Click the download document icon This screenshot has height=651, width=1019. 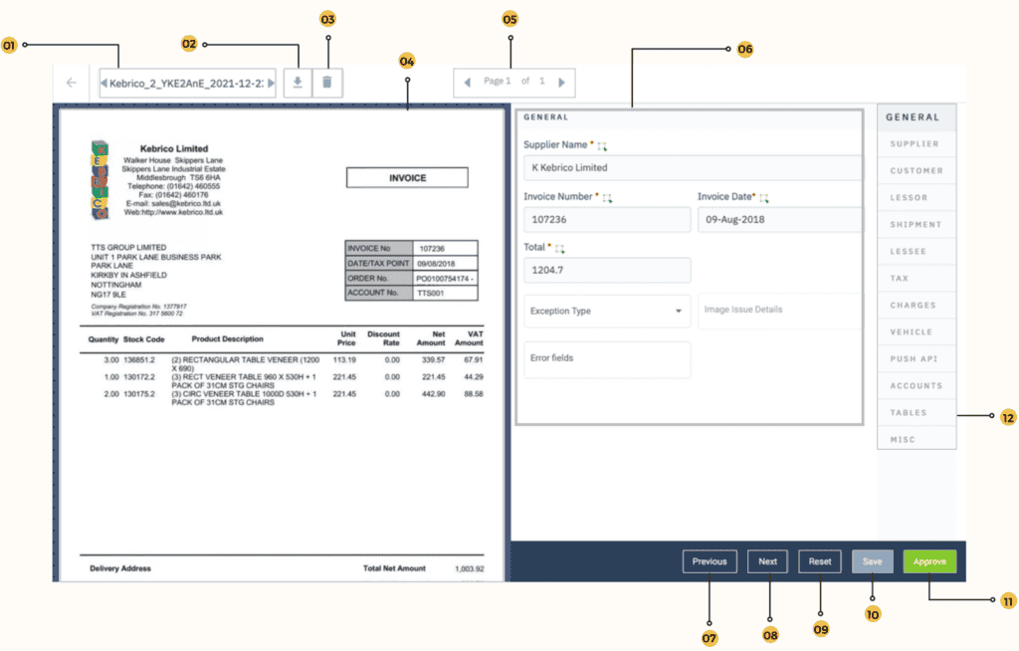coord(298,83)
